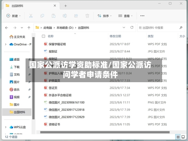Expand the WPS云盘 tree node
This screenshot has width=188, height=141.
click(6, 127)
